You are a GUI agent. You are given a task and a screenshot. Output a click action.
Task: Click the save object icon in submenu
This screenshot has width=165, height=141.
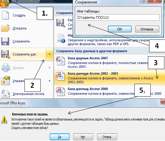point(61,23)
